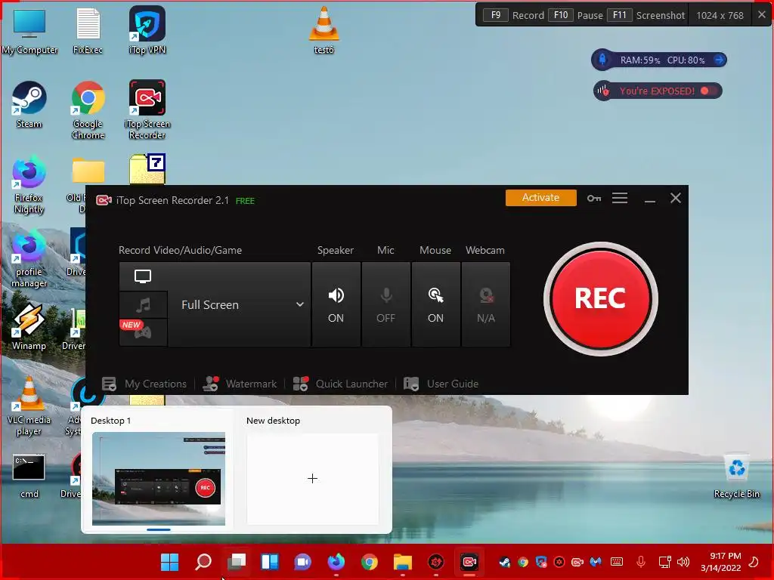Image resolution: width=774 pixels, height=580 pixels.
Task: Open the Widgets taskbar icon
Action: click(270, 562)
